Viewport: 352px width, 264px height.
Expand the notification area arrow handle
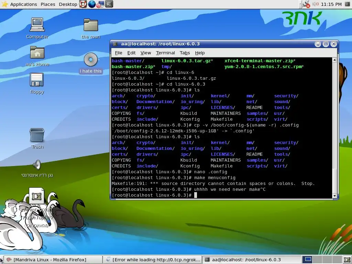300,4
